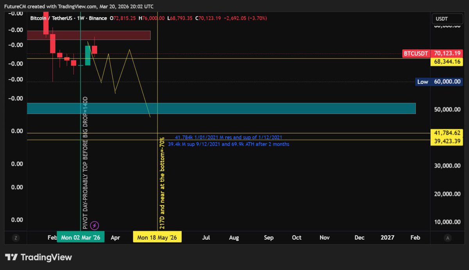Click the open value O72,815.25

point(123,18)
